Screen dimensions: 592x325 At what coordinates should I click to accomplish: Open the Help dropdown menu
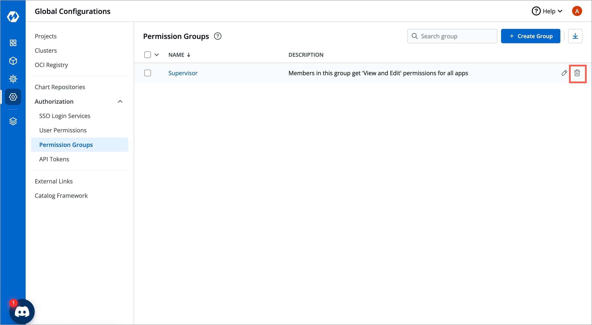tap(547, 11)
